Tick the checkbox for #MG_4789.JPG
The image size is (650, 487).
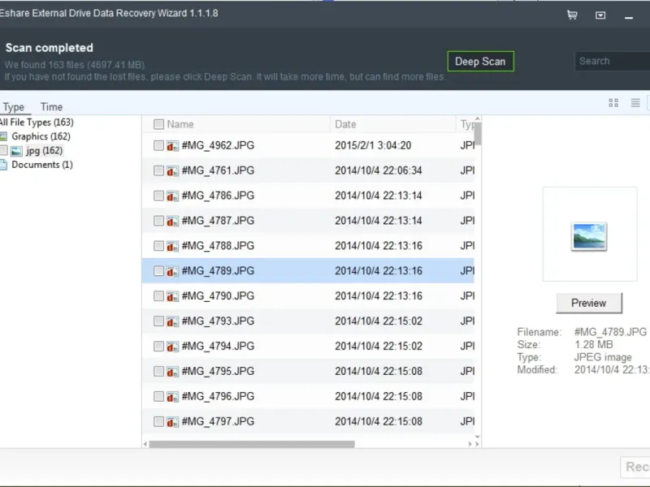pyautogui.click(x=158, y=271)
